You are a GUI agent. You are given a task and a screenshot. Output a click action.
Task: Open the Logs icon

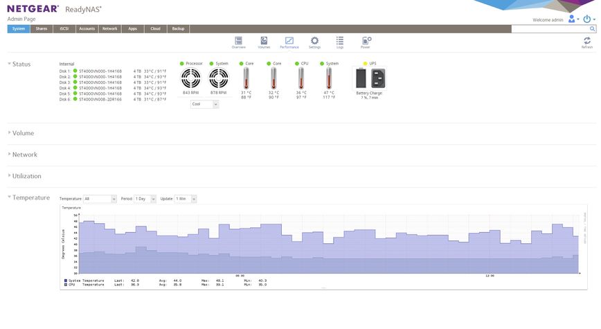340,42
